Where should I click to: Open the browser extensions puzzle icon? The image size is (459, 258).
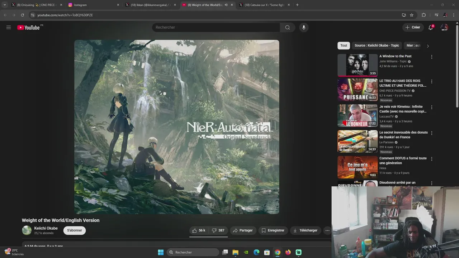[423, 15]
